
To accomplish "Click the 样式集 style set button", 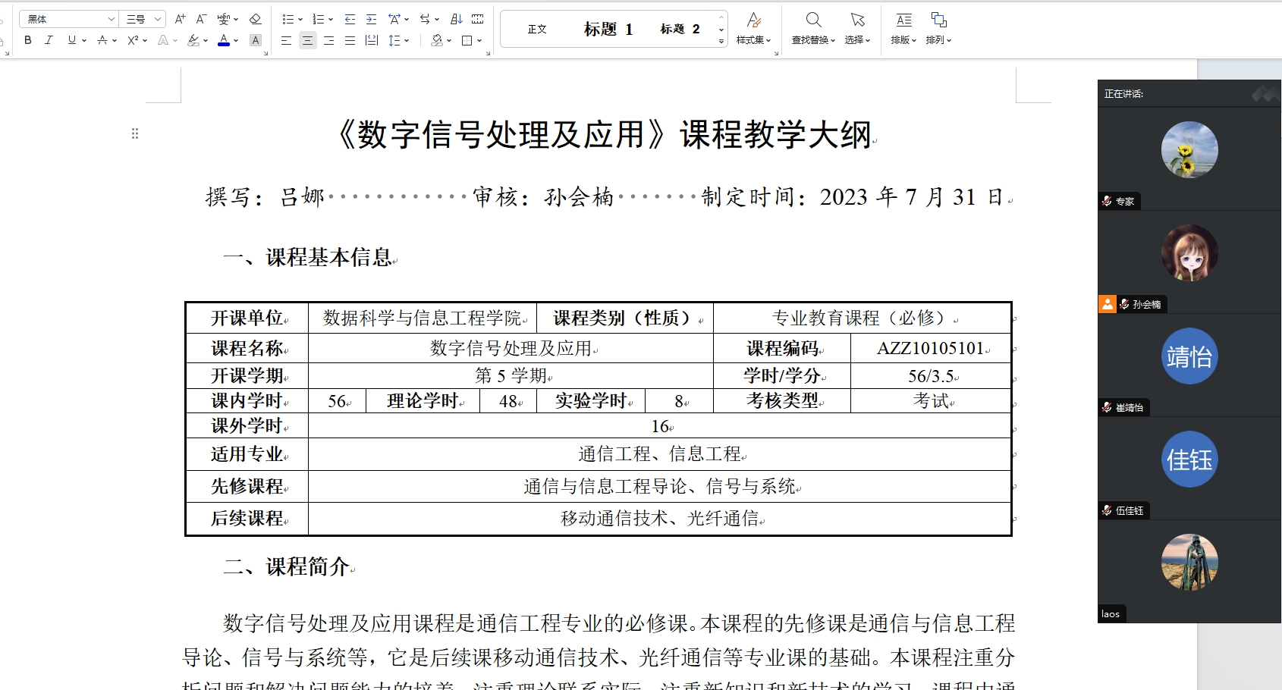I will pyautogui.click(x=753, y=28).
